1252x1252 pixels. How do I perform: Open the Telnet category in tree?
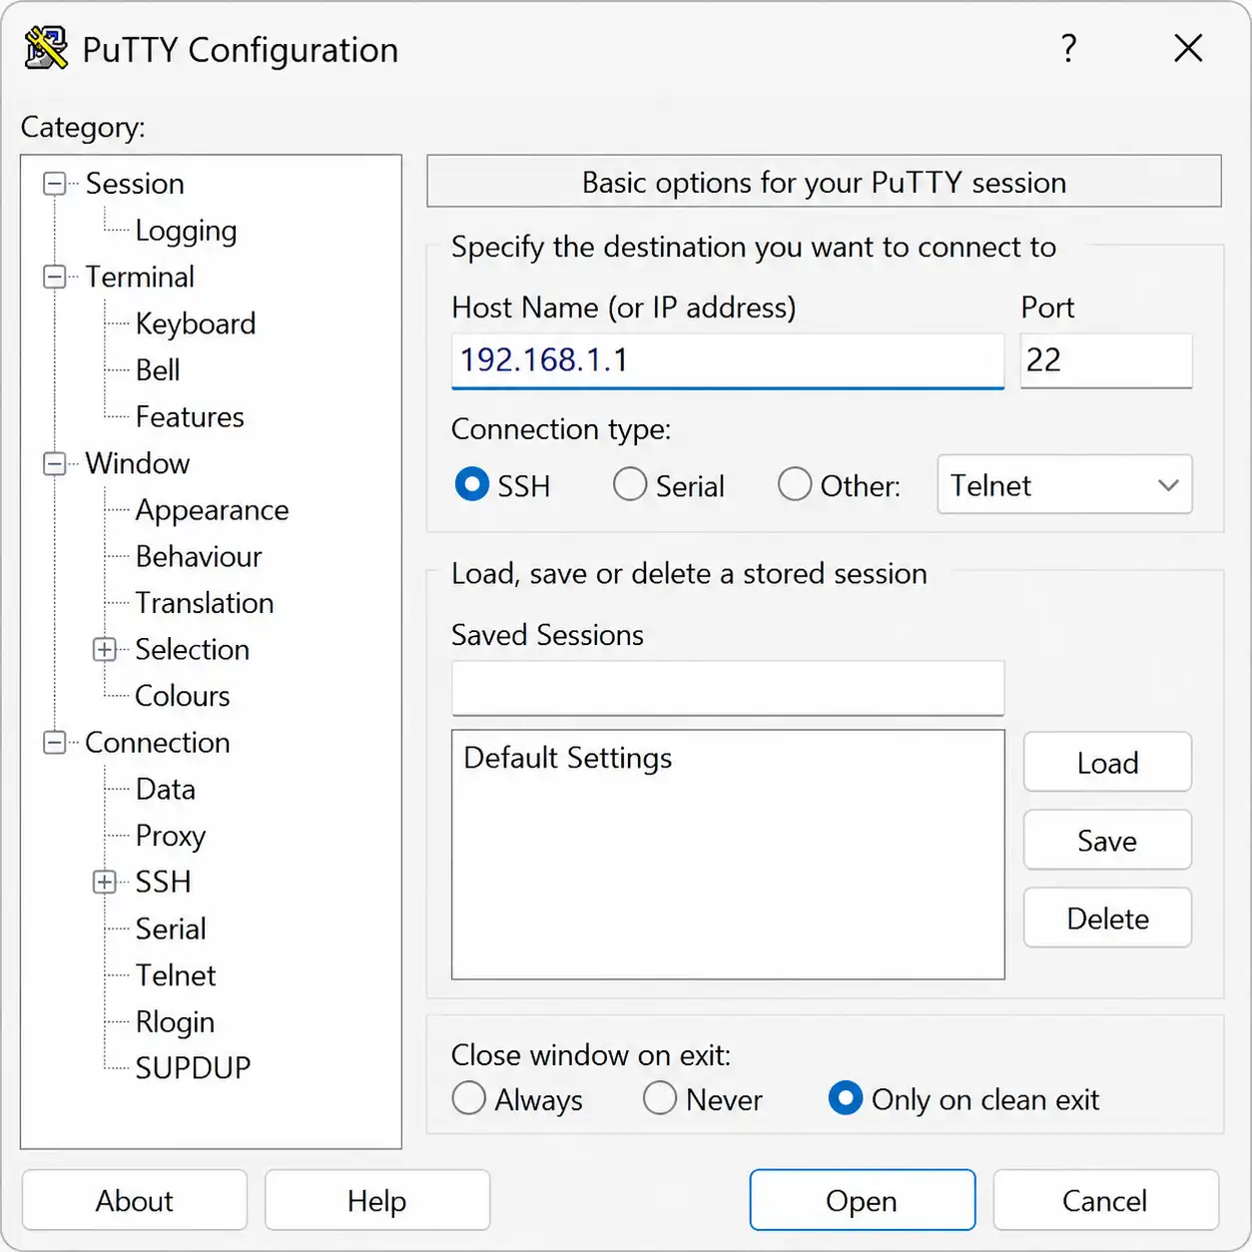(176, 975)
